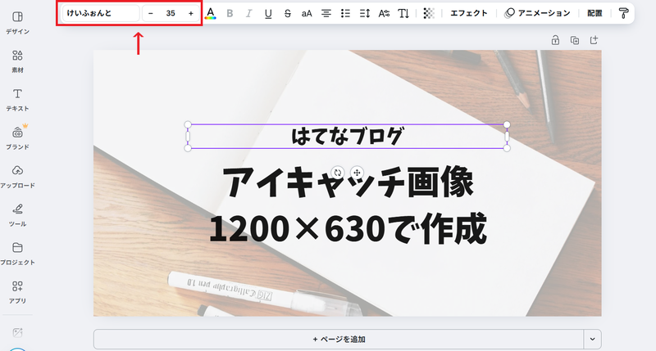The image size is (656, 351).
Task: Toggle bulleted list formatting
Action: (345, 13)
